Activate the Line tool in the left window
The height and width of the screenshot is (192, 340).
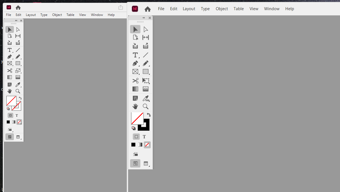click(x=18, y=50)
